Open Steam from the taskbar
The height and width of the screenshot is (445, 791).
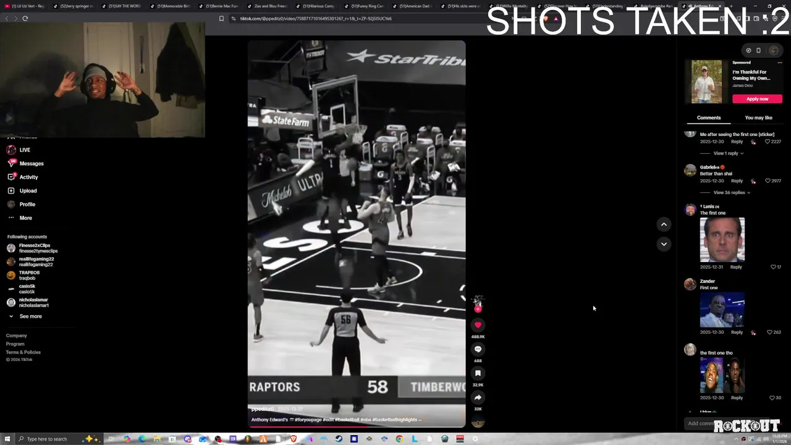339,439
